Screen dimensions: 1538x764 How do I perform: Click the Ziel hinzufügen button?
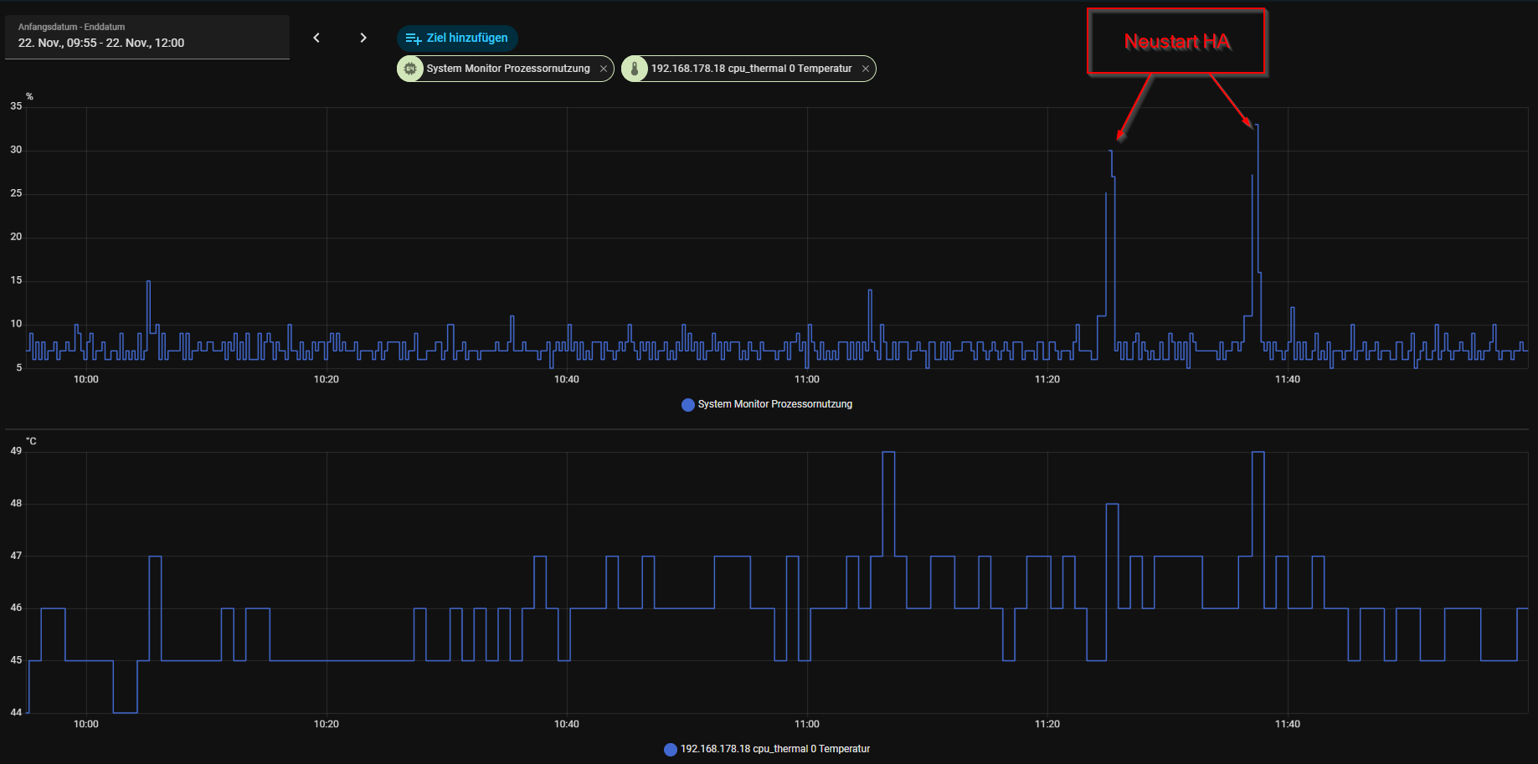[x=457, y=38]
